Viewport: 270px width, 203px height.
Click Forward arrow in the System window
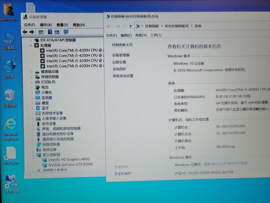(x=118, y=26)
